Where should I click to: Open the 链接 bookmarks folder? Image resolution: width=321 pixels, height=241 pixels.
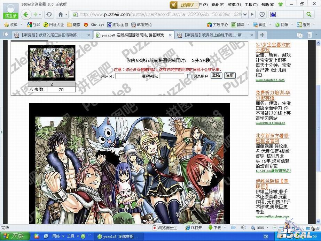(74, 25)
